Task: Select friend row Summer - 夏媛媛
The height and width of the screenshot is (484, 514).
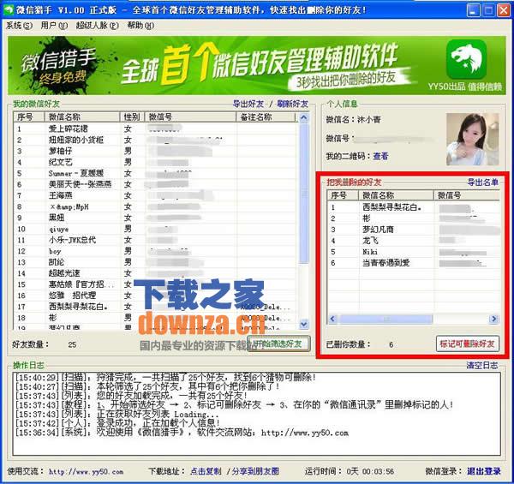Action: click(156, 173)
